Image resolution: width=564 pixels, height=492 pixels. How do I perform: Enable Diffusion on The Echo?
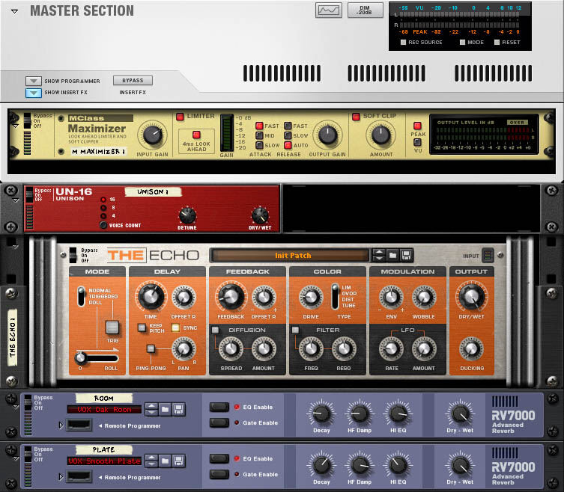tap(215, 330)
